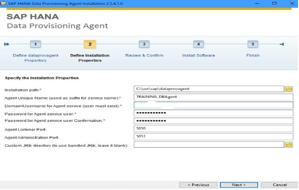The width and height of the screenshot is (299, 190).
Task: Click the Custom JRE directory text field
Action: point(209,144)
